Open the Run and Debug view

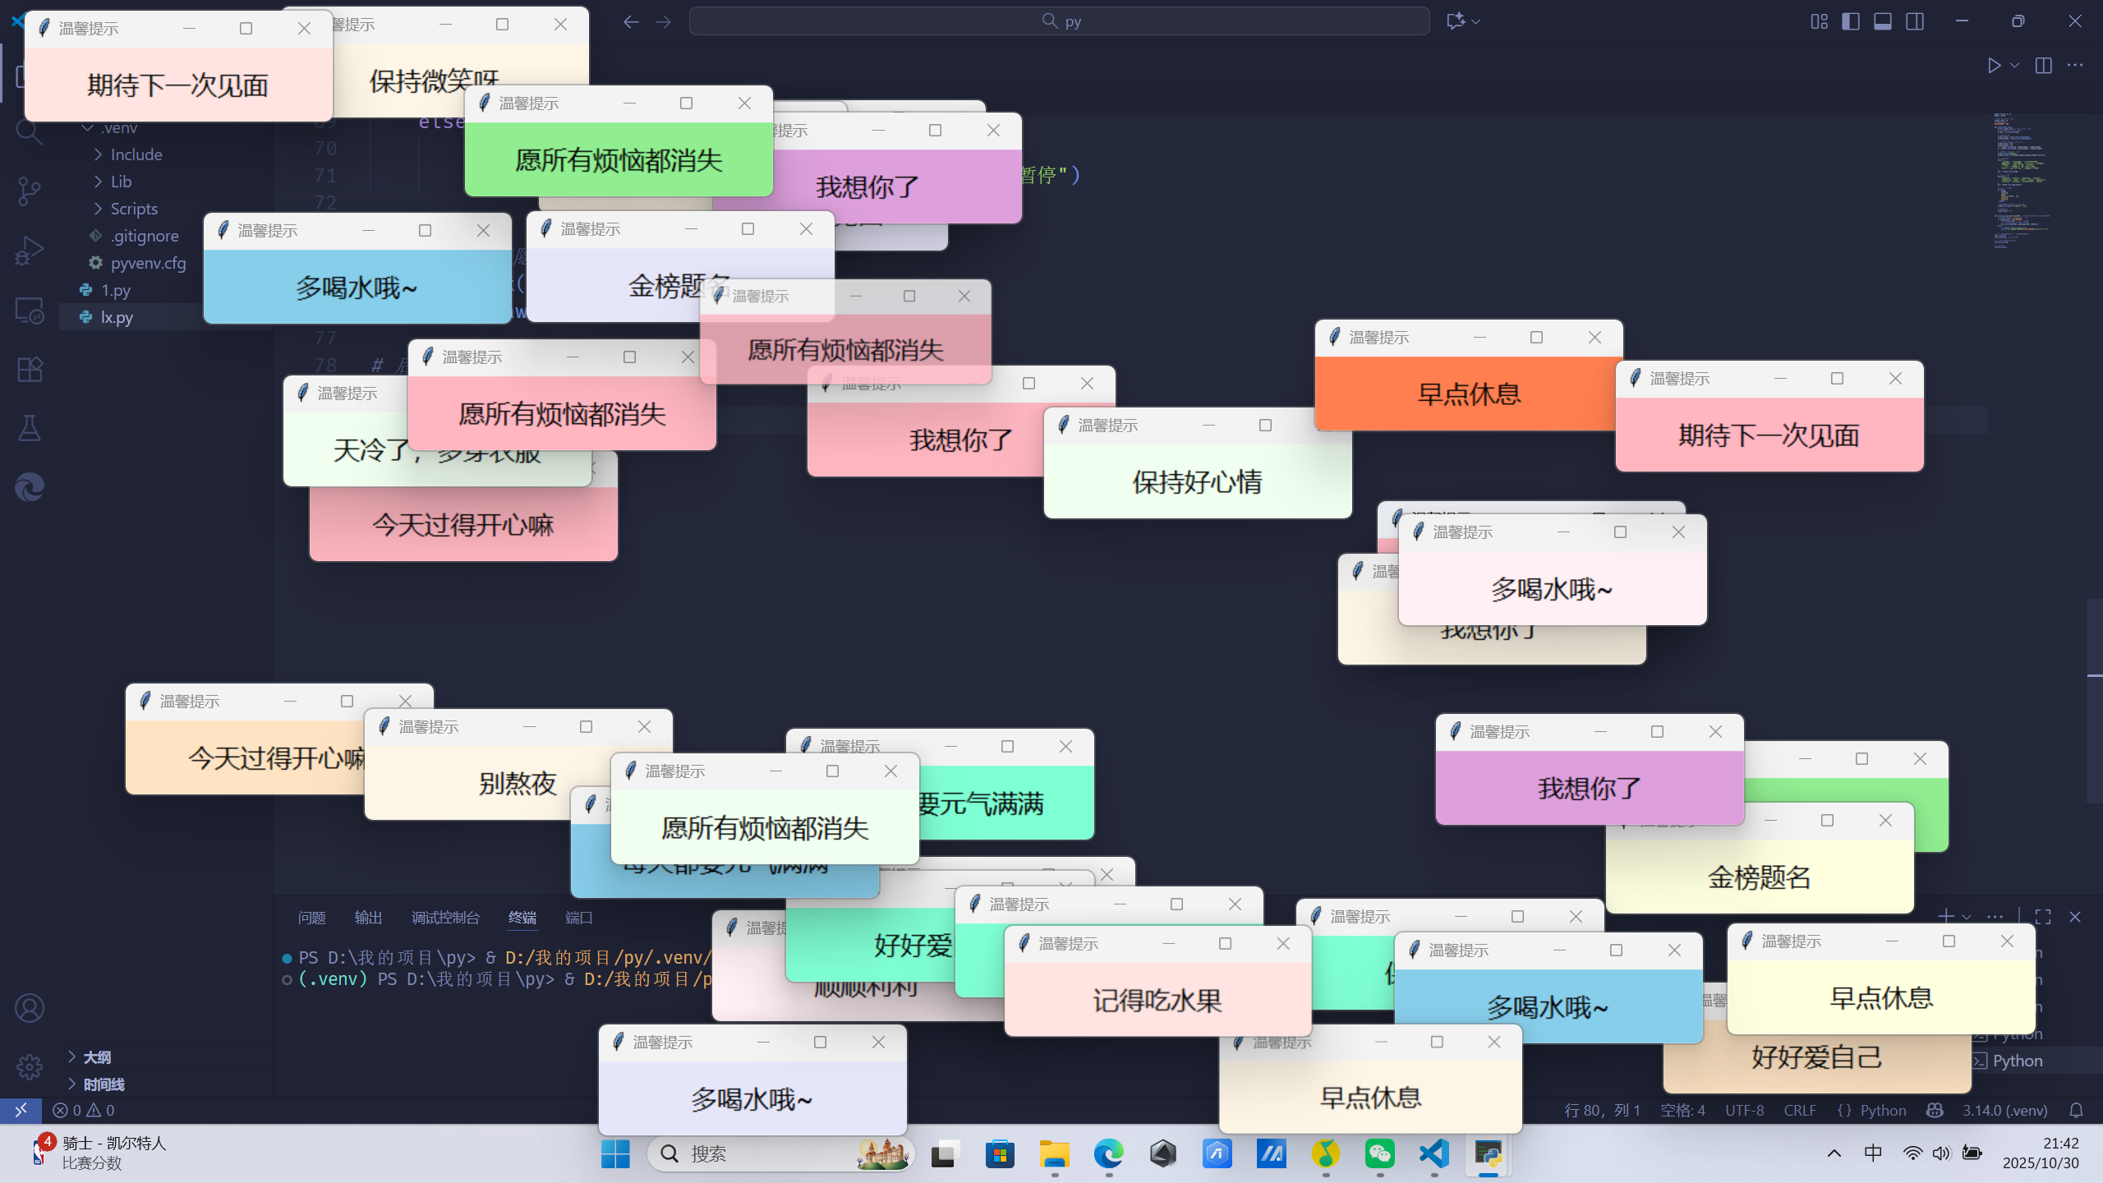point(29,251)
